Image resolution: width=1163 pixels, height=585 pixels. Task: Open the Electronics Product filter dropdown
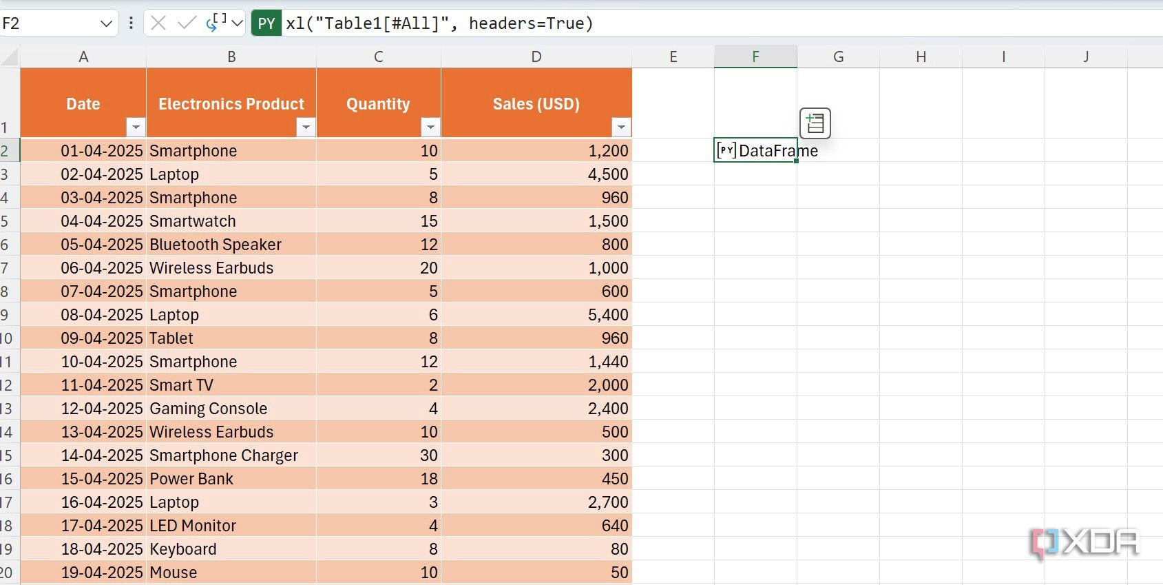coord(306,127)
